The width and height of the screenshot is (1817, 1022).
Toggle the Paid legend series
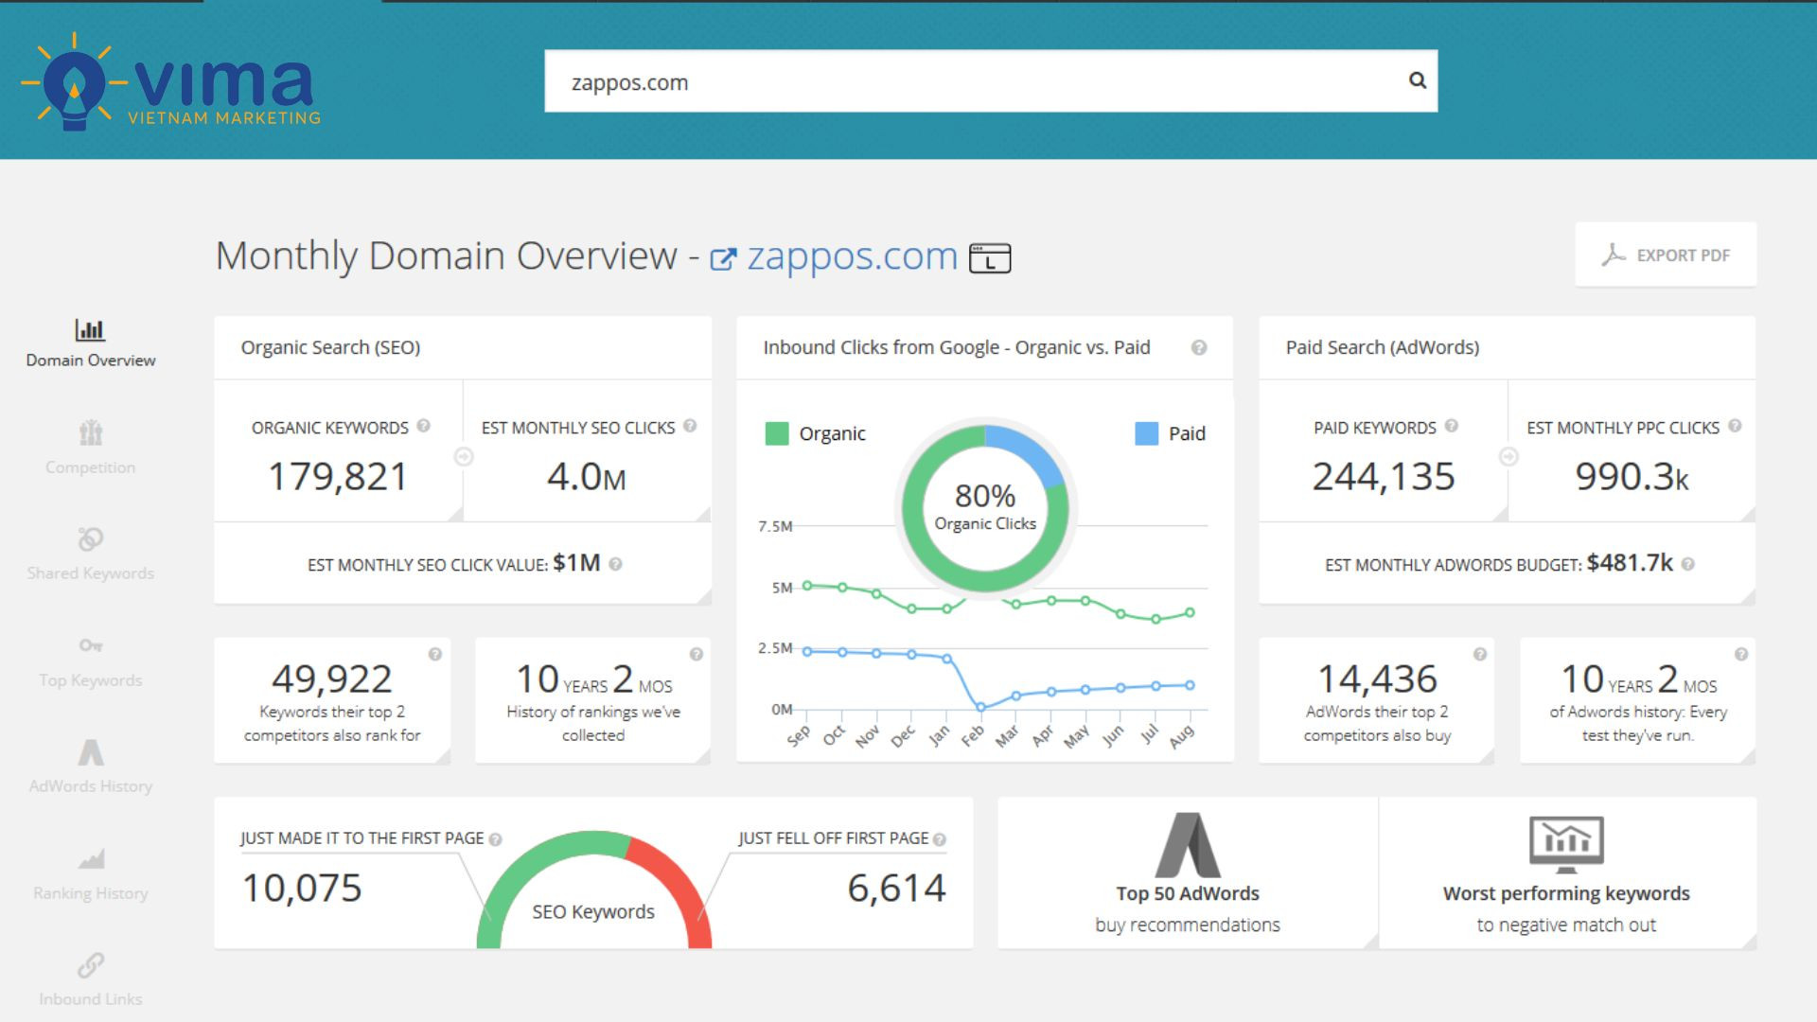[x=1186, y=433]
